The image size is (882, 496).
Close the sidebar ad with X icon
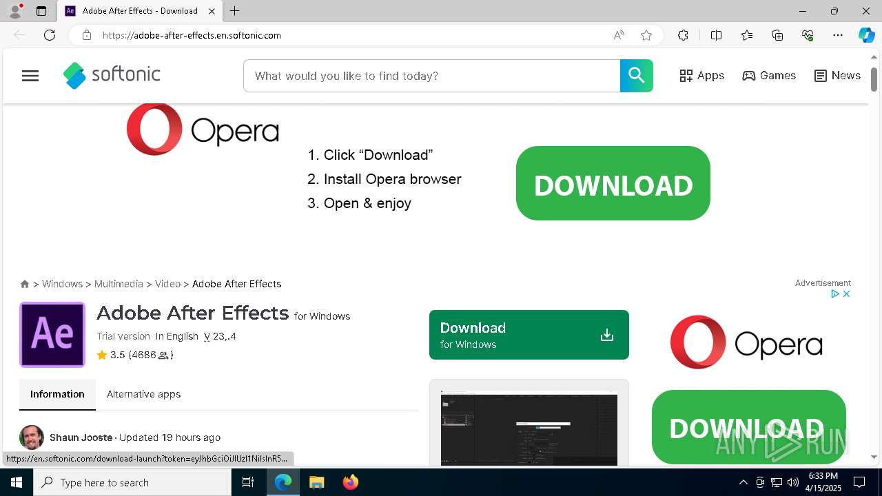click(846, 293)
